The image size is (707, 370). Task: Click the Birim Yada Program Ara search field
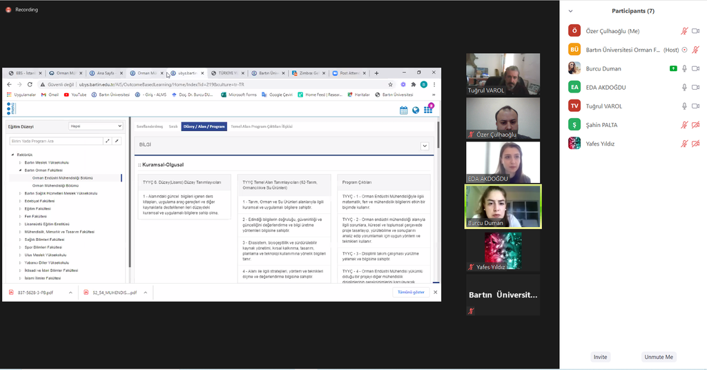55,141
